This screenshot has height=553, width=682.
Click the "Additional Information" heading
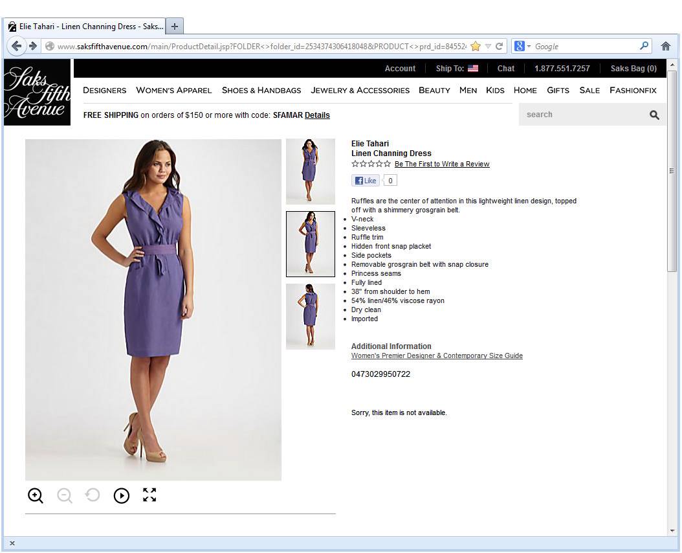pos(391,346)
